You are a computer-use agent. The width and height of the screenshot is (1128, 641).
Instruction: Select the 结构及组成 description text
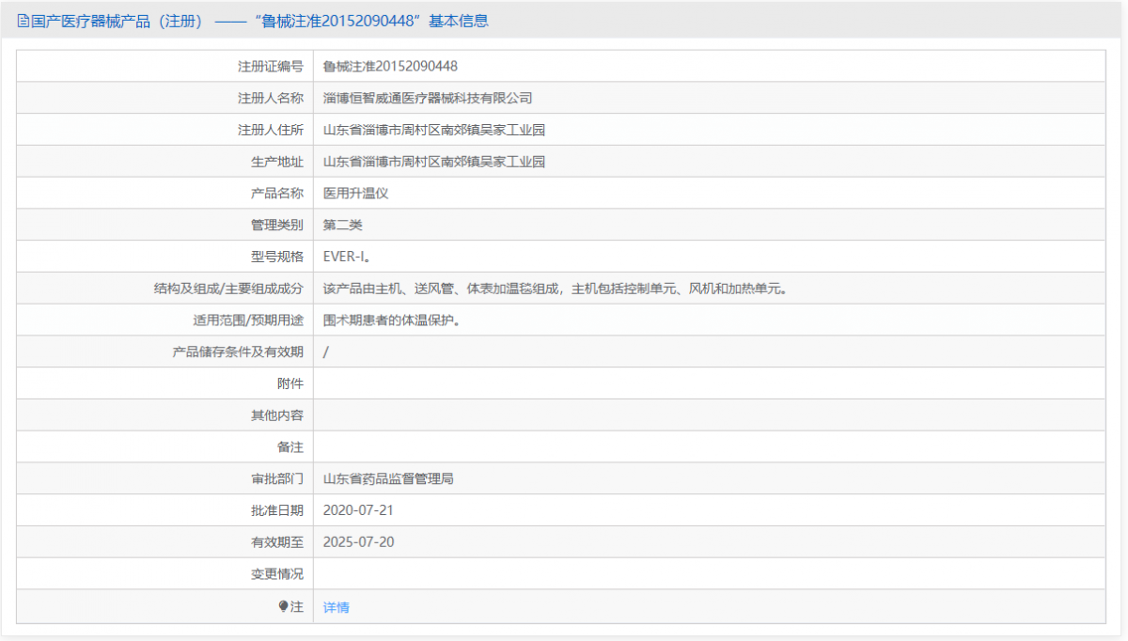[x=555, y=288]
